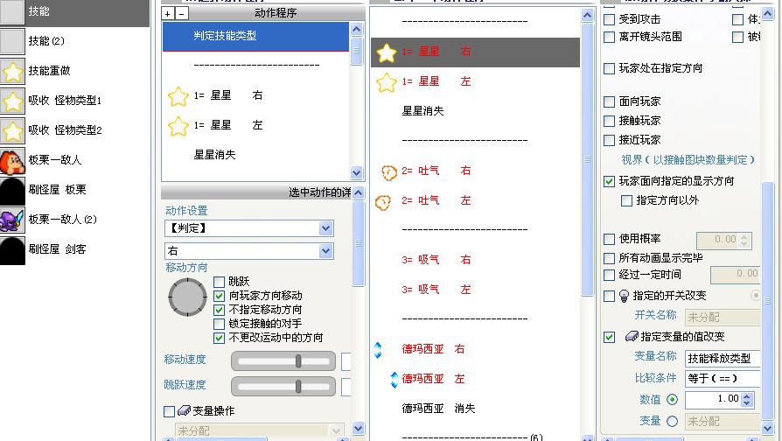Open the 右 direction dropdown
This screenshot has height=441, width=782.
click(x=325, y=251)
